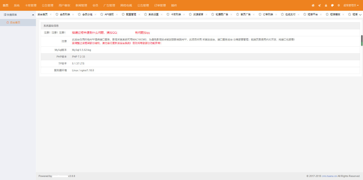Collapse the 快捷菜单 sidebar section
The height and width of the screenshot is (180, 363).
tap(33, 15)
